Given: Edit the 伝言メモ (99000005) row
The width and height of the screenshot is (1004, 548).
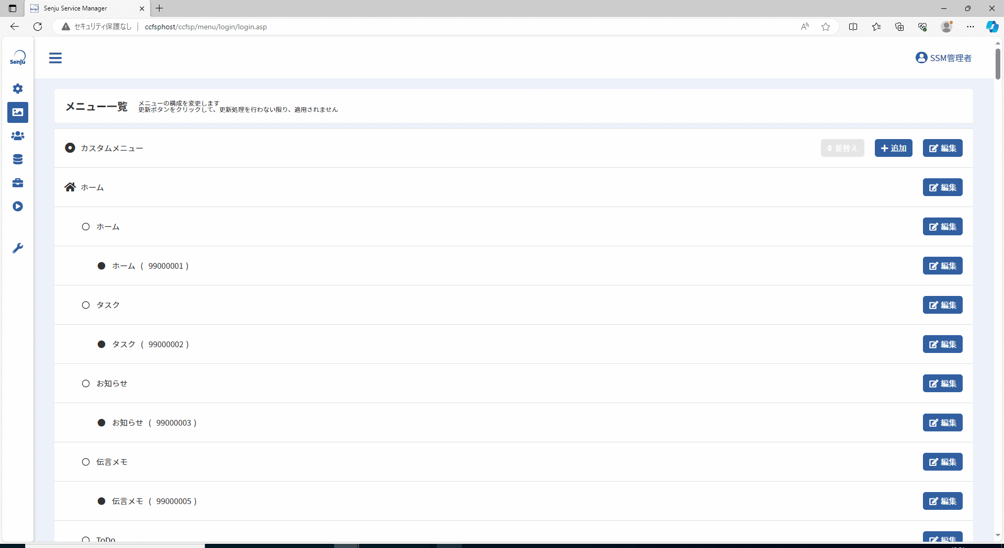Looking at the screenshot, I should [x=943, y=501].
